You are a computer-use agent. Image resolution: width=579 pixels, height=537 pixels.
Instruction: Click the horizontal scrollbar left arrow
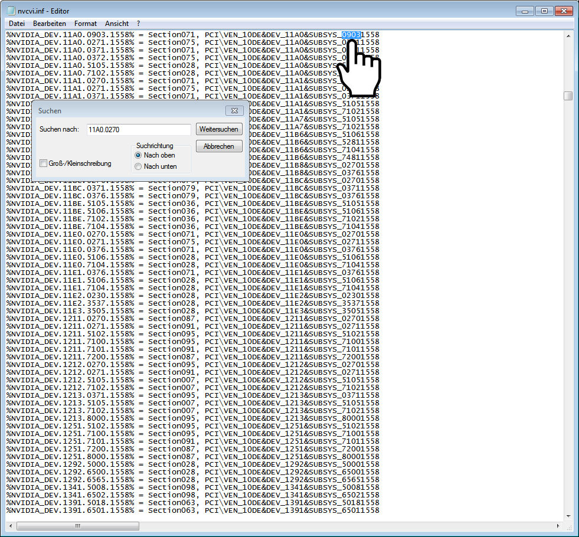[x=11, y=526]
